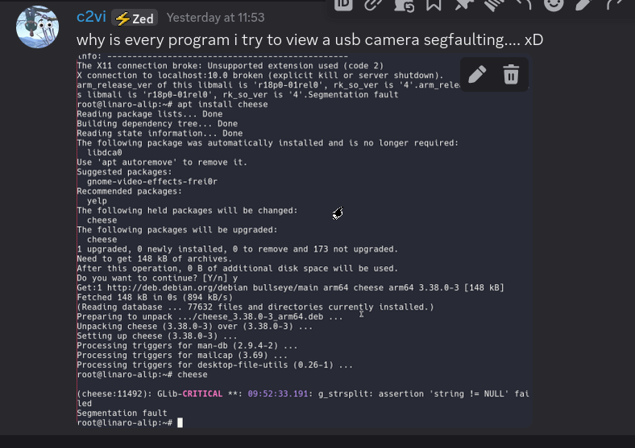Click the message text about usb camera segfaulting
This screenshot has width=635, height=448.
coord(309,39)
